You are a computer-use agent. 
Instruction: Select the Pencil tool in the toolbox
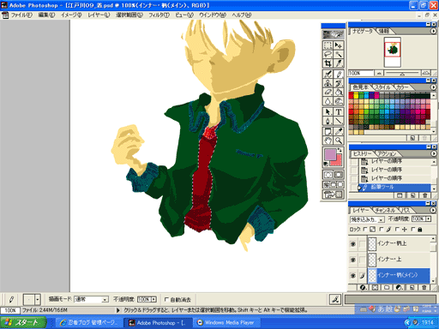[x=339, y=75]
